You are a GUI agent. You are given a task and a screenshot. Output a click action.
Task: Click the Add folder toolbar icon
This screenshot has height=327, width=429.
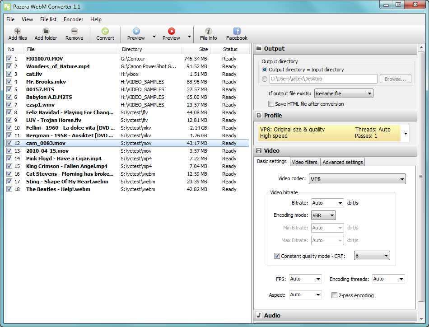point(46,31)
